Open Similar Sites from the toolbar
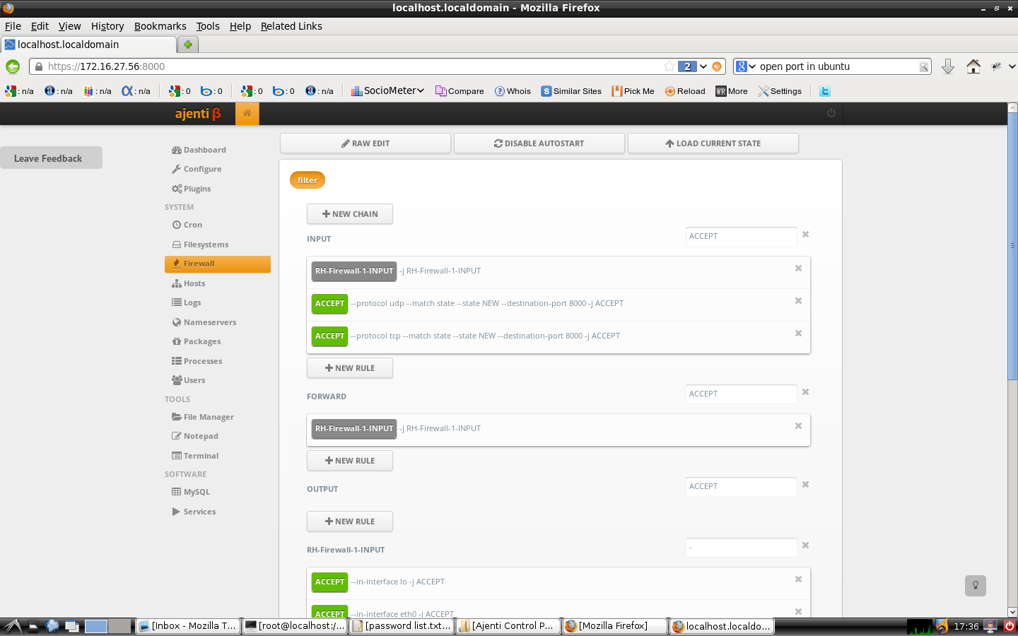This screenshot has width=1018, height=636. pyautogui.click(x=571, y=91)
